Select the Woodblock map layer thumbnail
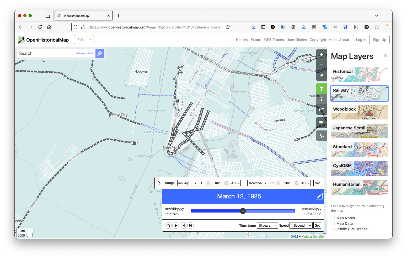Viewport: 407px width, 258px height. point(359,112)
